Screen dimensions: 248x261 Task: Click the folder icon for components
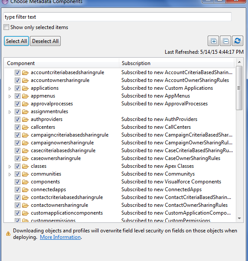tap(25, 182)
